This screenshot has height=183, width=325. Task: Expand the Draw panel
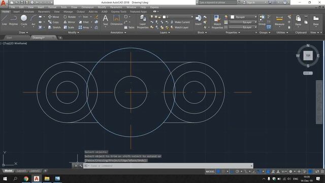[23, 33]
